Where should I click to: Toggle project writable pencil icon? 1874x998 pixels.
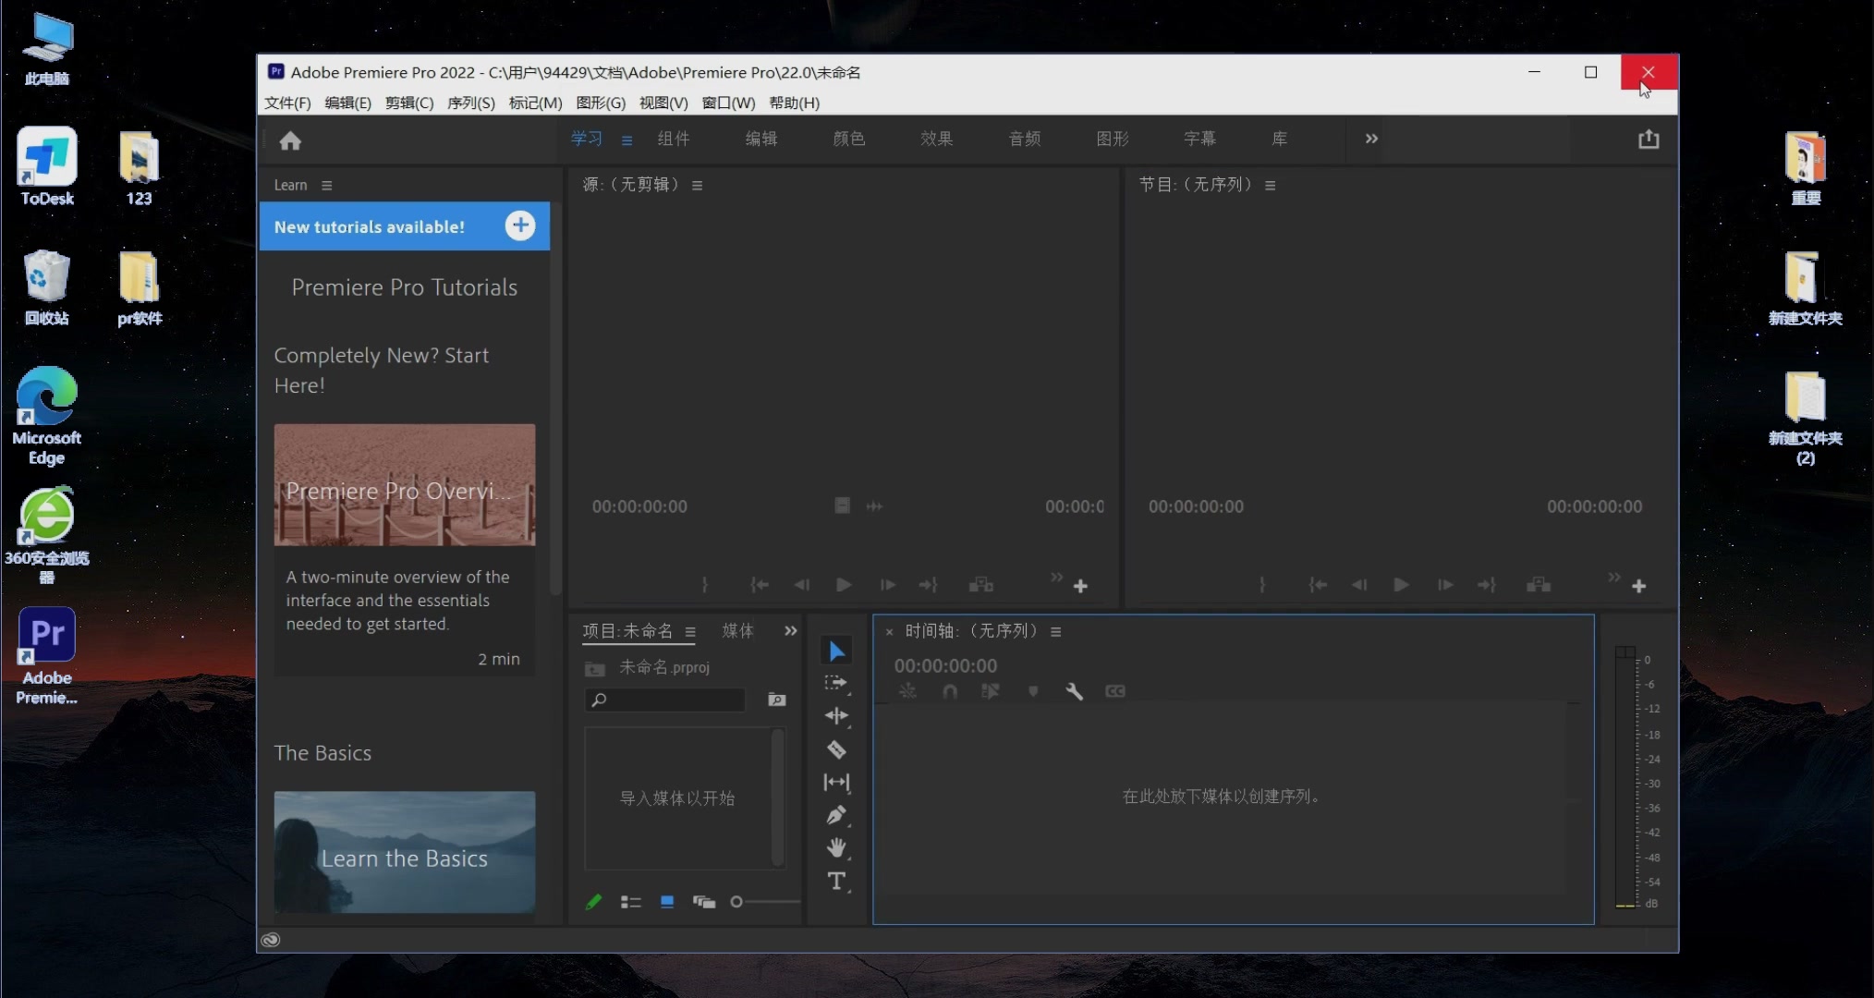click(594, 902)
